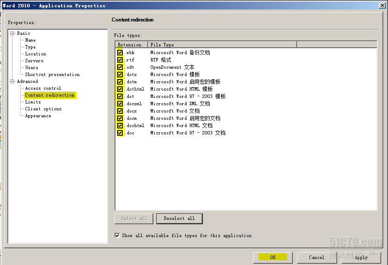Select 'Microsoft Word 97 - 2003 模板' text

[188, 97]
